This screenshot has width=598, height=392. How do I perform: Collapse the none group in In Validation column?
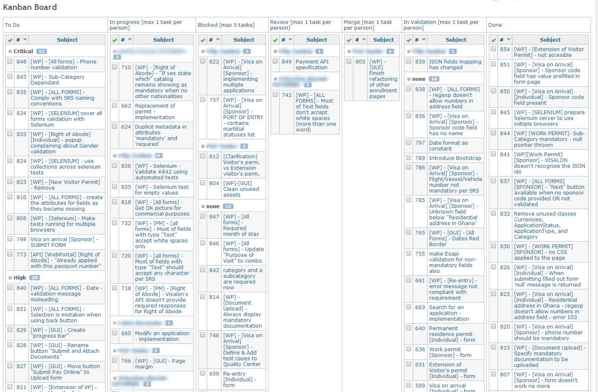click(409, 79)
